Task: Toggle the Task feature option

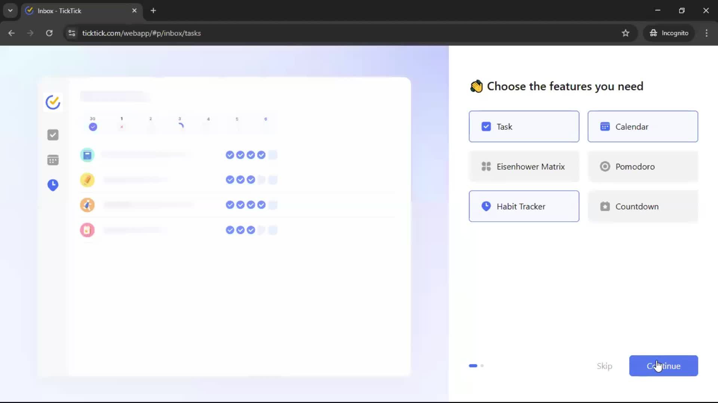Action: pos(524,126)
